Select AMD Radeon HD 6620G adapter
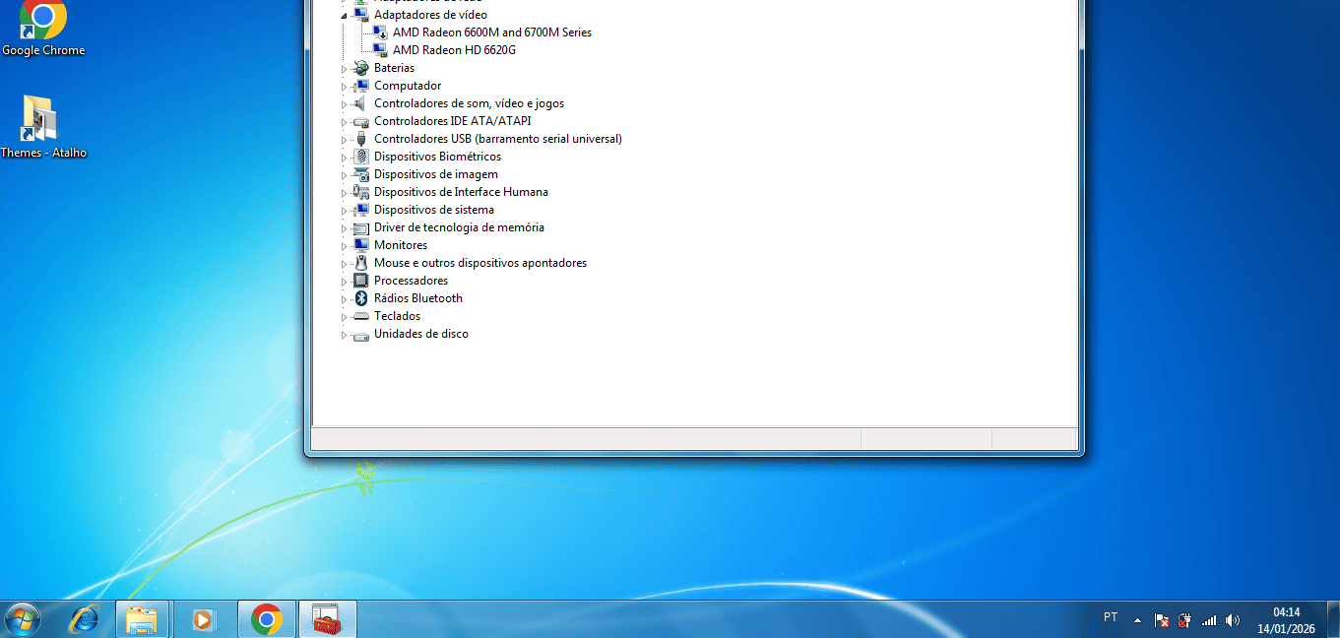 point(454,50)
